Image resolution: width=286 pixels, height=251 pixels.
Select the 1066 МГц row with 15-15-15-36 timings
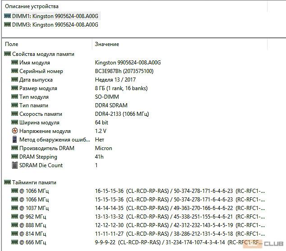138,200
